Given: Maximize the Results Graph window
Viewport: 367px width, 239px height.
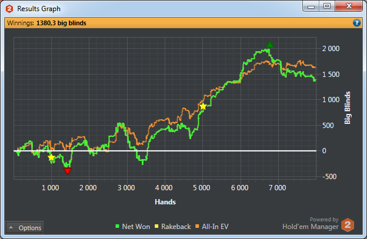Looking at the screenshot, I should click(x=327, y=6).
